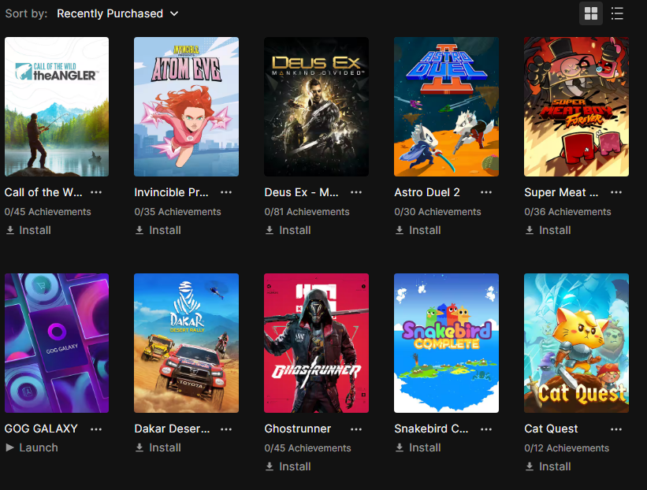Open more options for Snakebird Complete
Image resolution: width=647 pixels, height=490 pixels.
[x=486, y=429]
